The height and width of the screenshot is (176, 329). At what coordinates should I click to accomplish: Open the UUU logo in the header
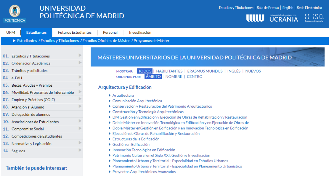point(255,18)
